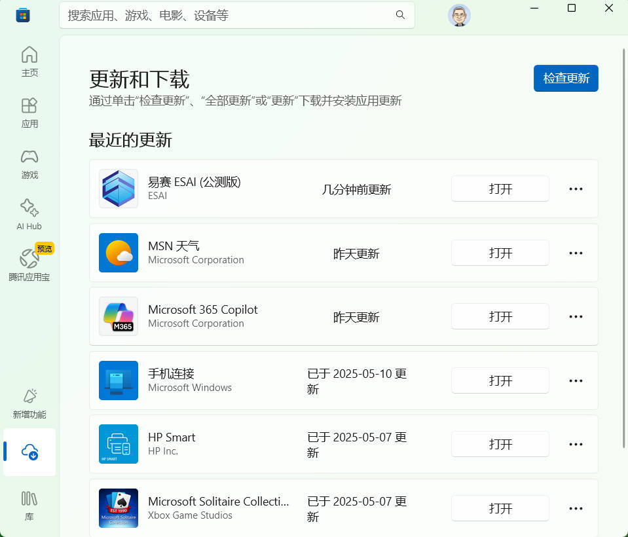Image resolution: width=628 pixels, height=537 pixels.
Task: Open the AI Hub section
Action: (29, 215)
